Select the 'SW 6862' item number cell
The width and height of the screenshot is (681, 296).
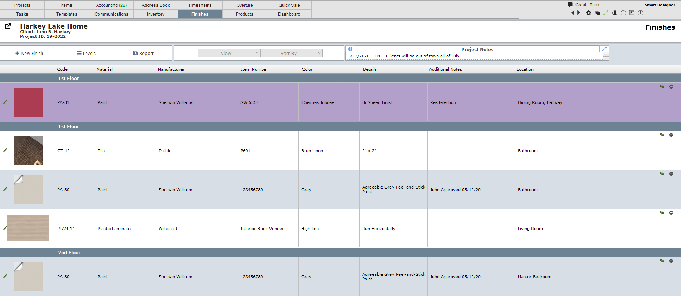268,102
